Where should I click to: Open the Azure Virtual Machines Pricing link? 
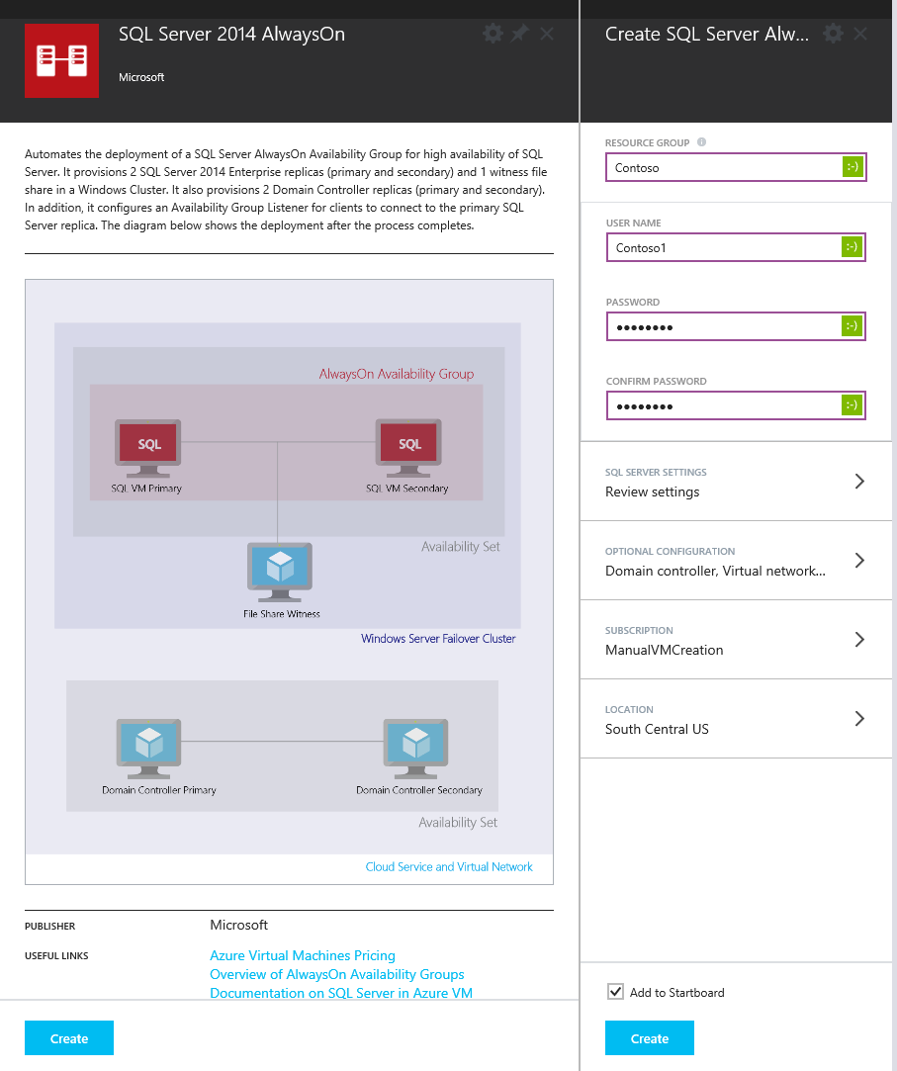point(303,955)
